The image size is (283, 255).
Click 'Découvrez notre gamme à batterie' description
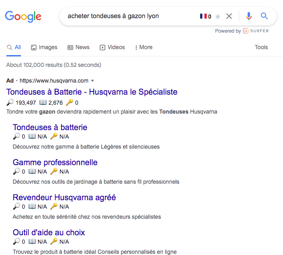[x=86, y=147]
